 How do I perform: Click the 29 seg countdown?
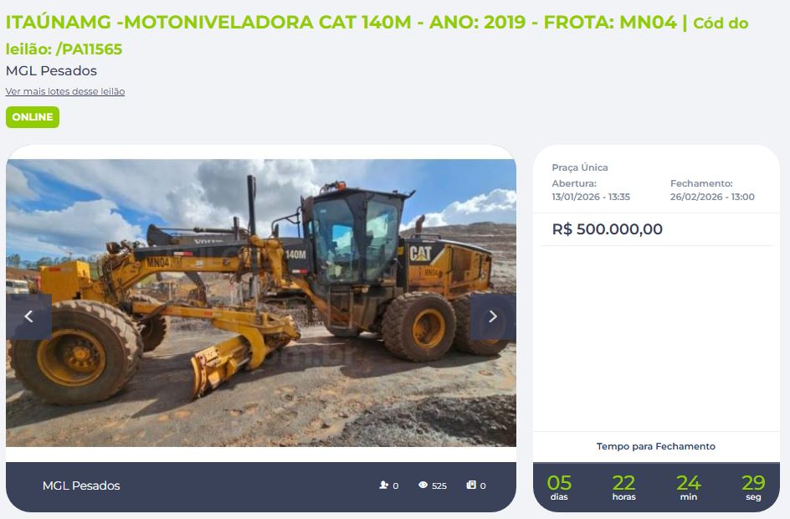(x=753, y=487)
